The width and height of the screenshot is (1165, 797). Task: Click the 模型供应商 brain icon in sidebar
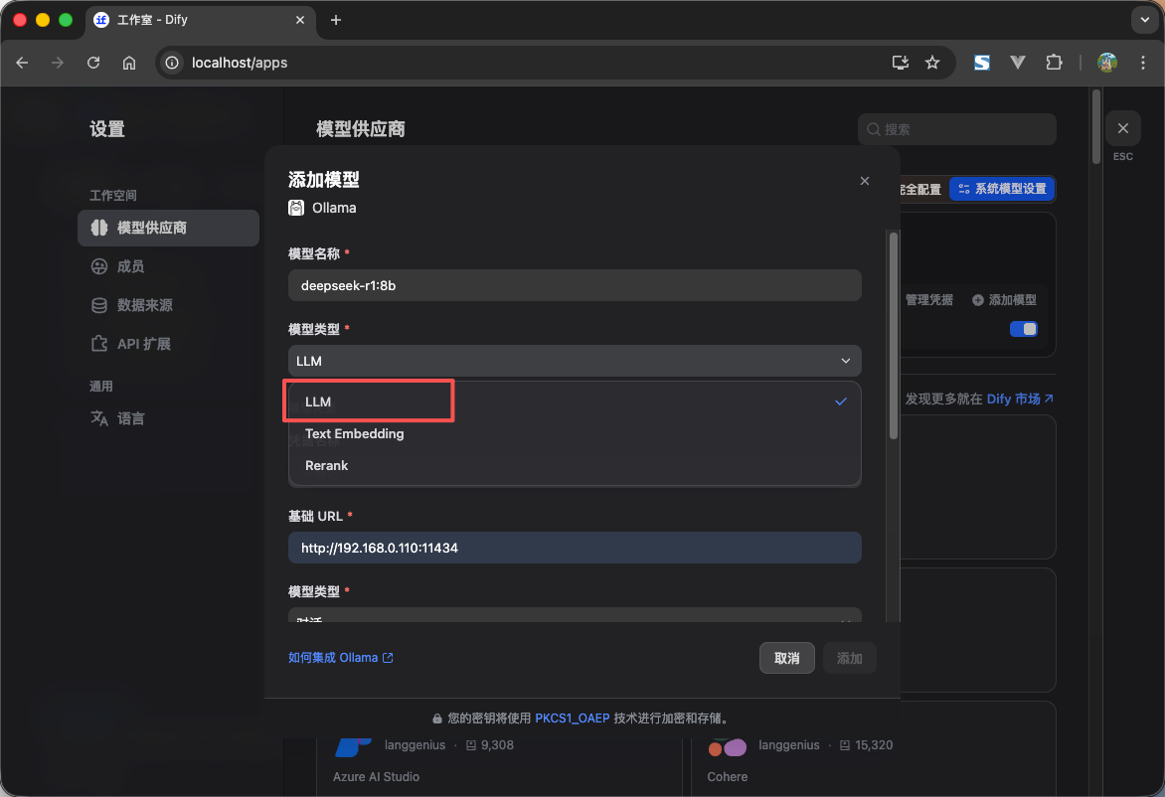point(99,228)
